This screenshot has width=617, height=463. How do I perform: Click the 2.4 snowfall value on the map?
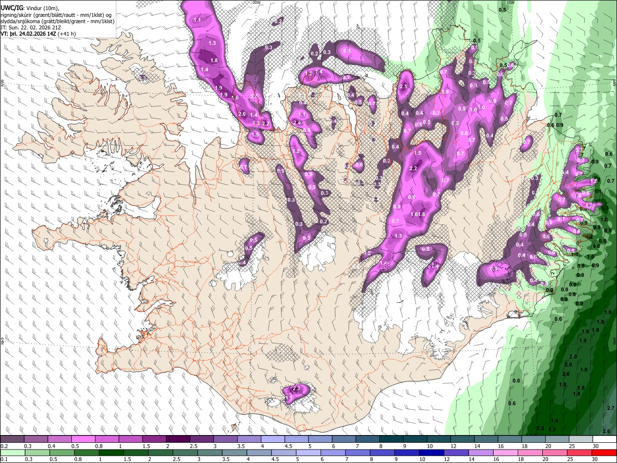[297, 123]
